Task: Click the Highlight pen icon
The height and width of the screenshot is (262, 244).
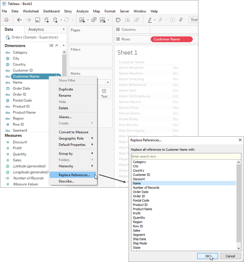Action: pyautogui.click(x=150, y=20)
